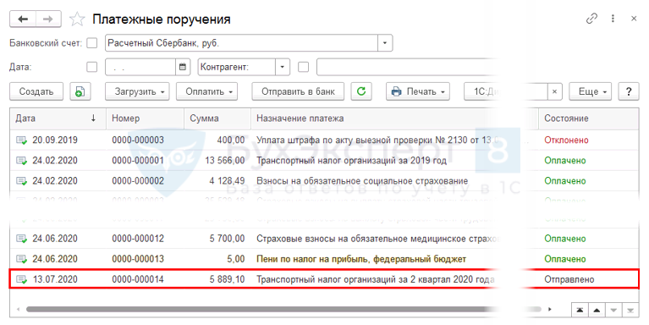
Task: Enable the Дата filter checkbox
Action: pyautogui.click(x=92, y=67)
